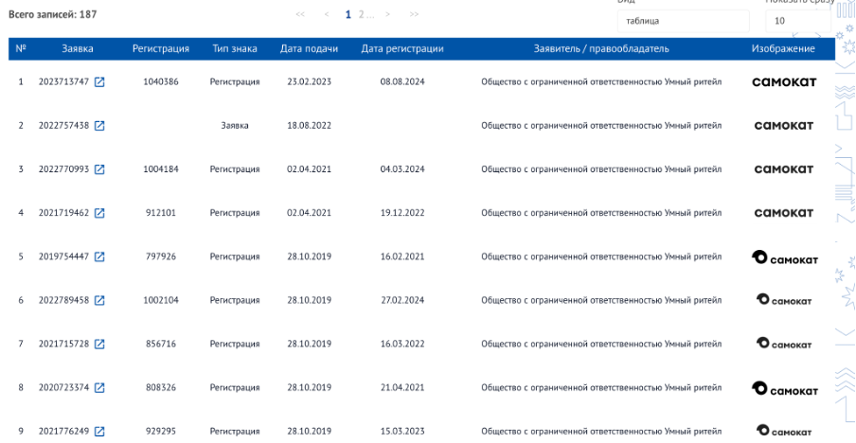
Task: Go to page 2 of results
Action: [x=361, y=15]
